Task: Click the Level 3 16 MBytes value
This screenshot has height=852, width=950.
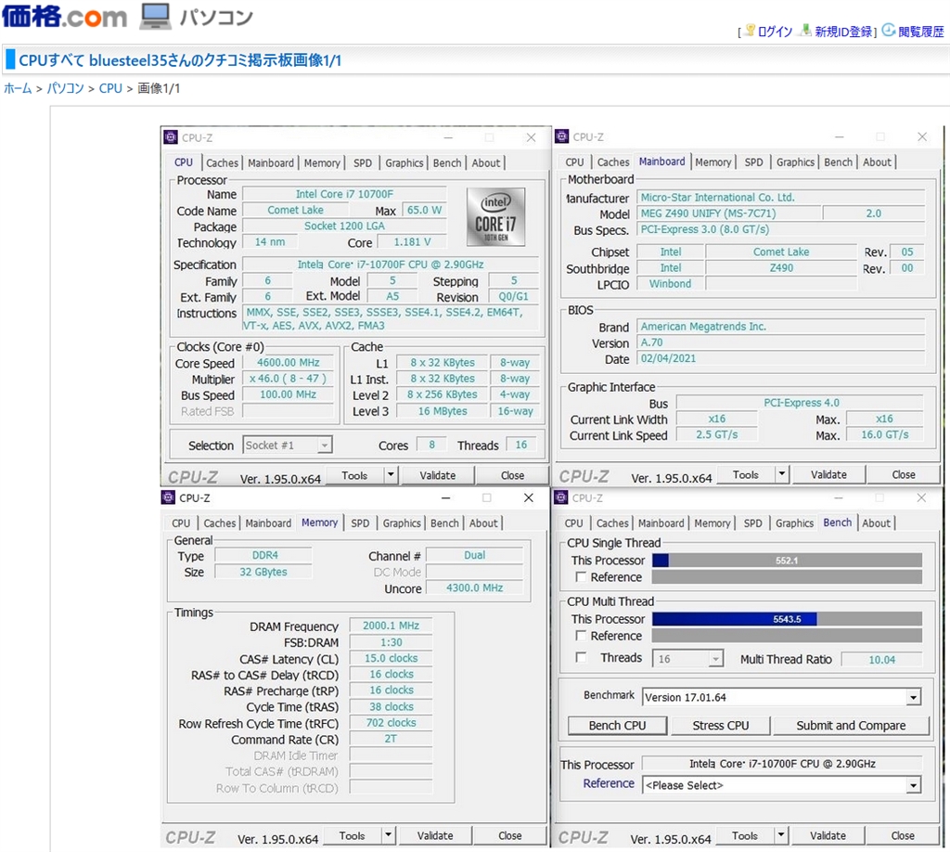Action: click(443, 411)
